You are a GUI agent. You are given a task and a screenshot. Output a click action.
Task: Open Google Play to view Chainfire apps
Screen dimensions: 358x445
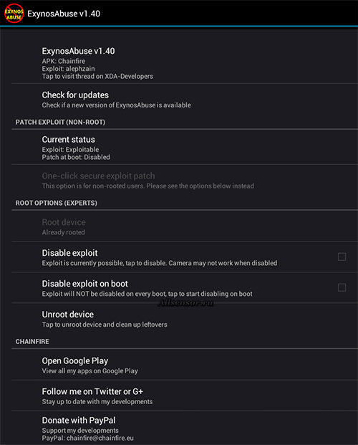click(185, 365)
